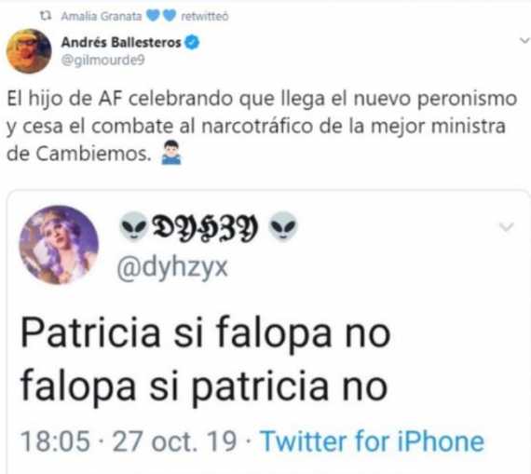The width and height of the screenshot is (531, 474).
Task: Click the tweet text about "El hijo de AF"
Action: pyautogui.click(x=262, y=126)
